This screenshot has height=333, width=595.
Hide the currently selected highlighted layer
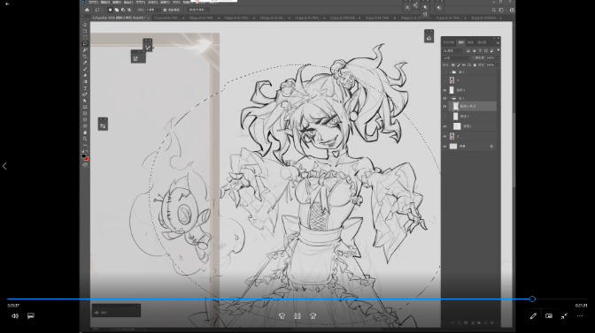click(444, 106)
